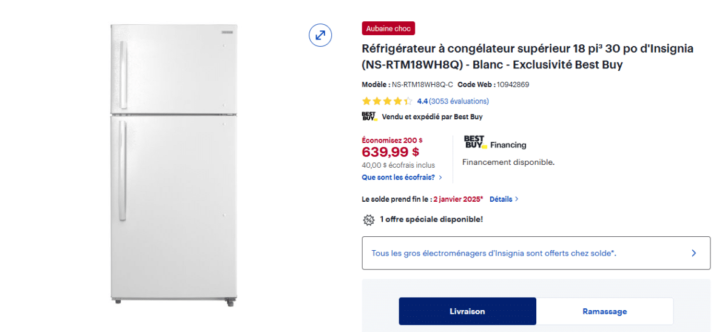728x332 pixels.
Task: Click the Financement disponible text
Action: coord(508,162)
